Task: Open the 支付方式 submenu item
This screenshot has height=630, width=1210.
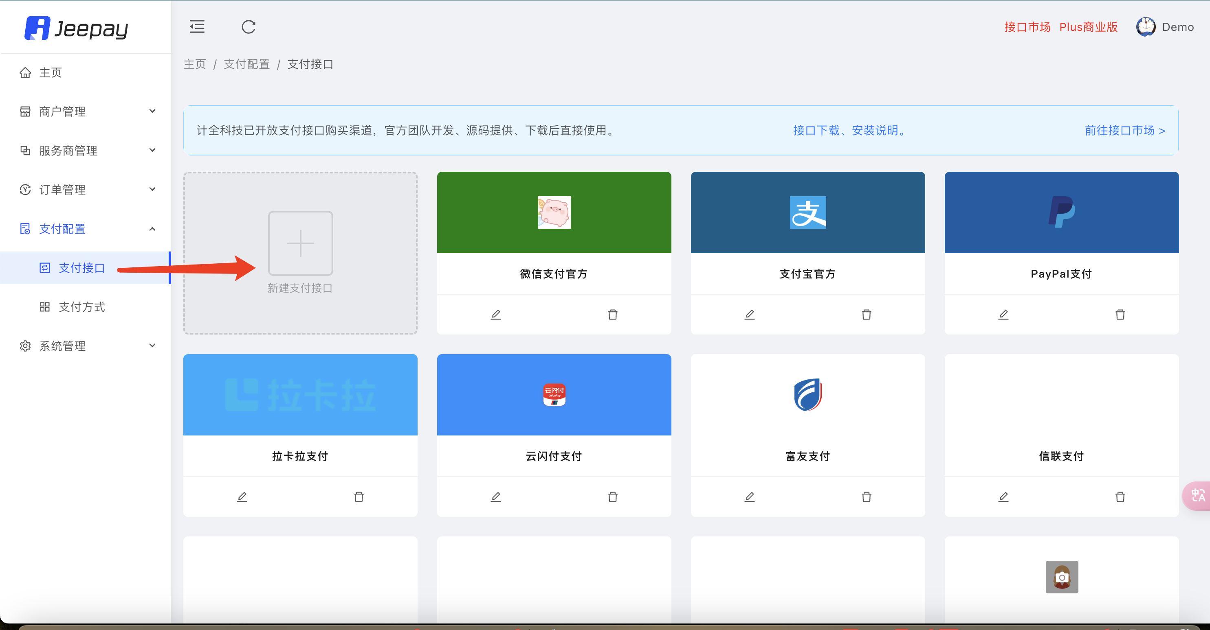Action: [82, 307]
